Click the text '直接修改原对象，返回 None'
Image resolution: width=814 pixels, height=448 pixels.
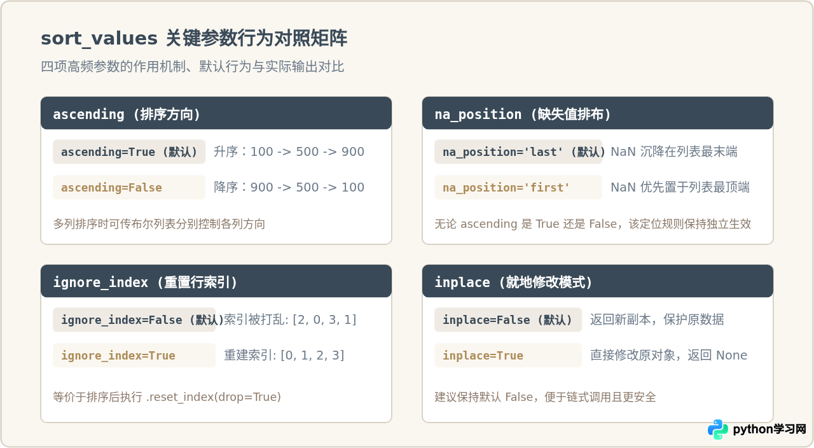point(669,355)
